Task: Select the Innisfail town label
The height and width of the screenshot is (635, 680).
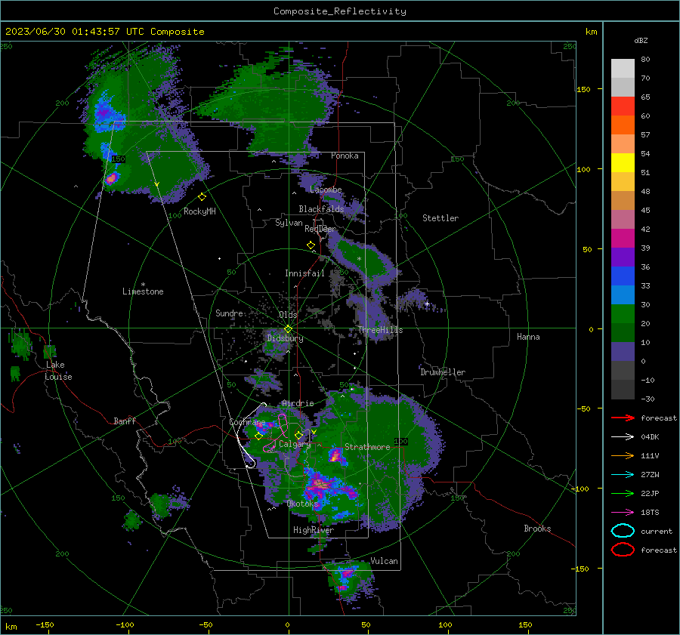Action: tap(304, 273)
